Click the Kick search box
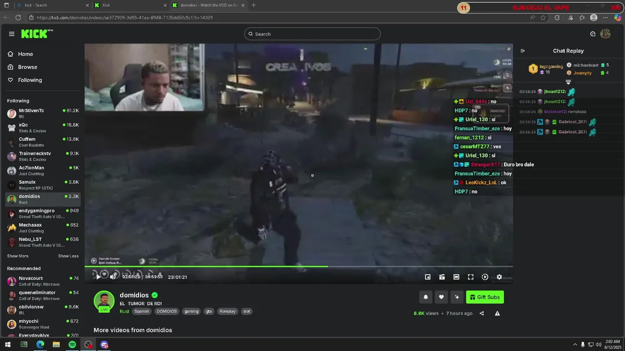Image resolution: width=625 pixels, height=351 pixels. [x=312, y=34]
